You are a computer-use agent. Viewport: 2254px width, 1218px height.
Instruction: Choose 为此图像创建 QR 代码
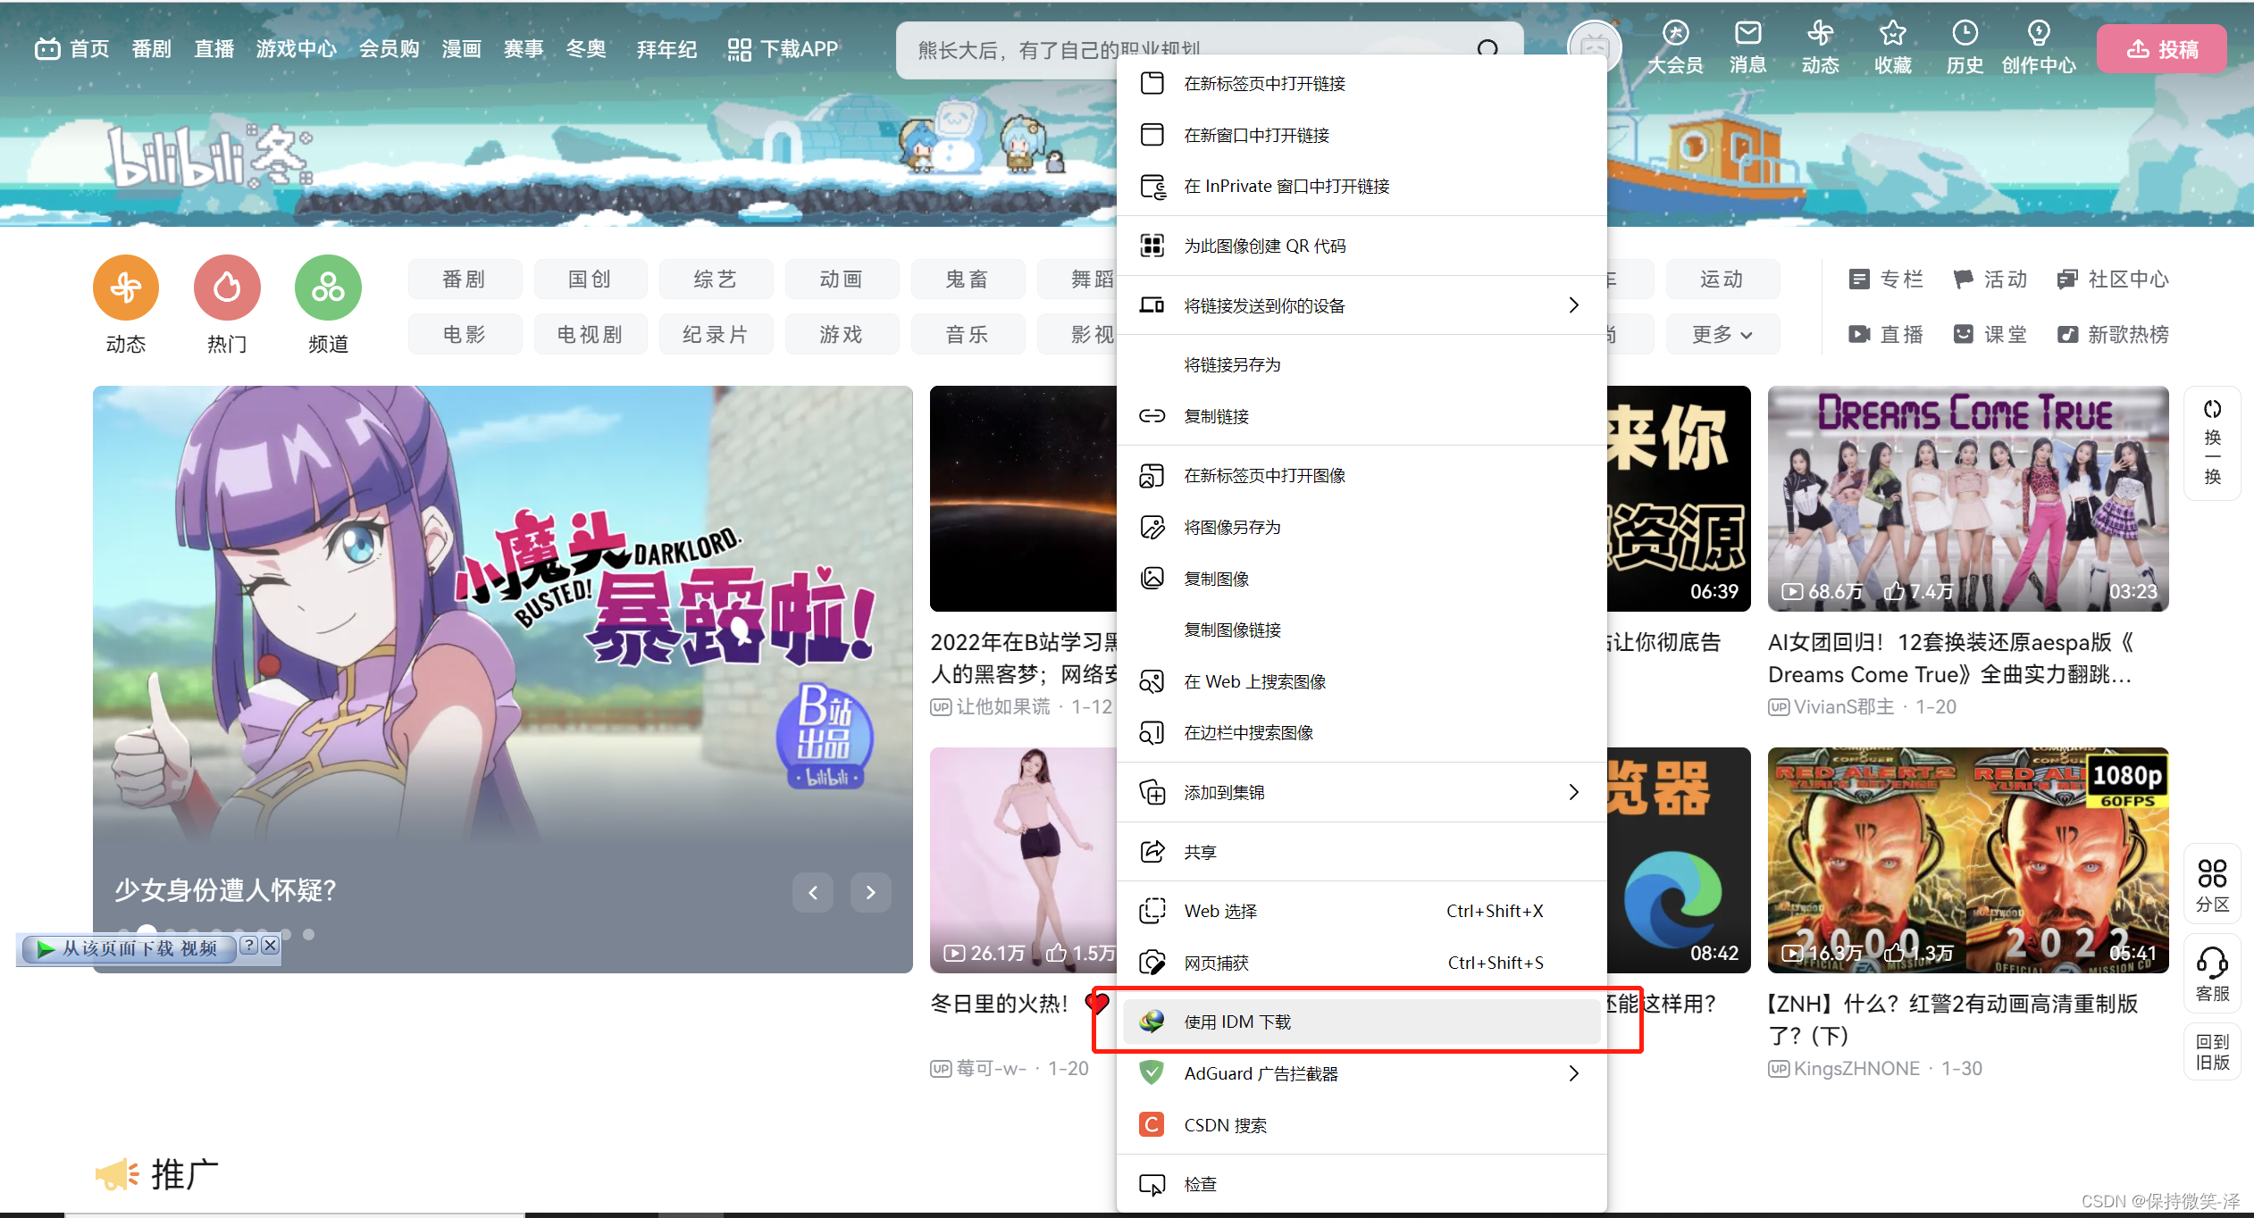click(1362, 246)
